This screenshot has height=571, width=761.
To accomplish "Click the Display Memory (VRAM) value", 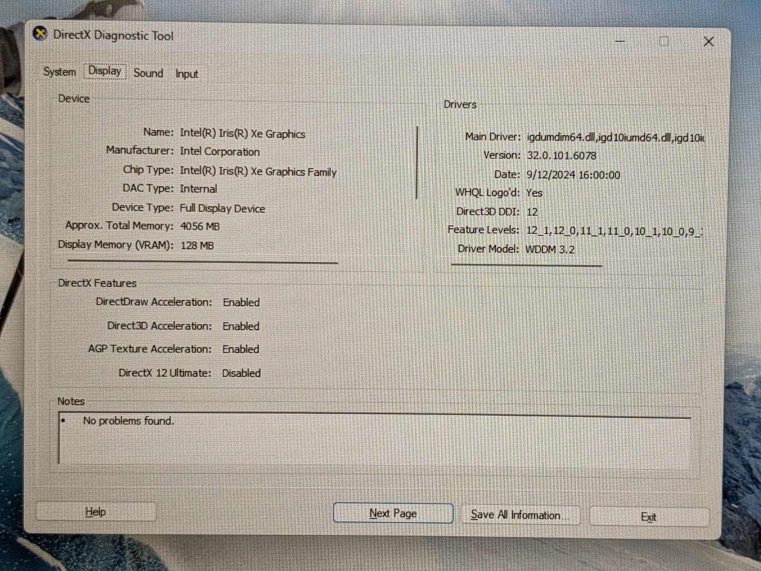I will click(x=197, y=246).
